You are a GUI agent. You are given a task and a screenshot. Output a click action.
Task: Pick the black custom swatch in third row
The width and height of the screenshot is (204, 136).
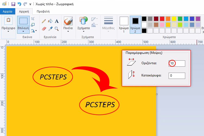click(x=144, y=31)
